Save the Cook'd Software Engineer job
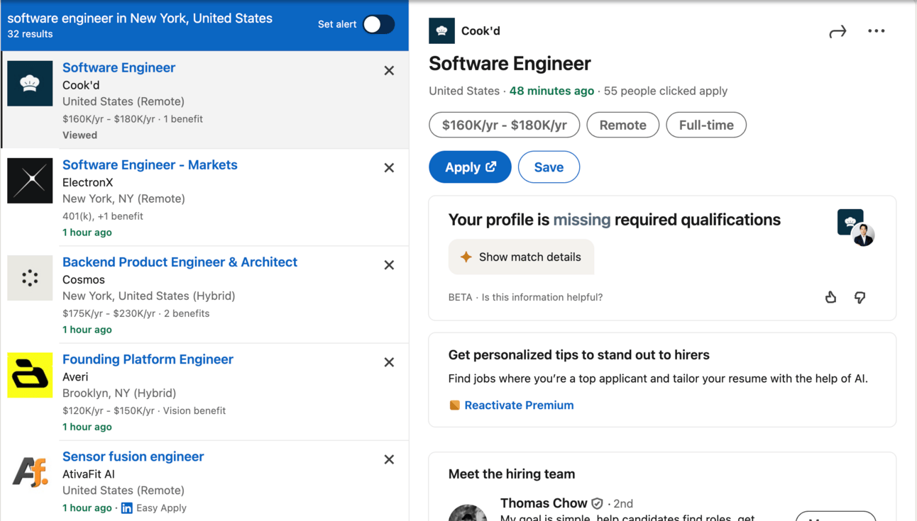Image resolution: width=917 pixels, height=521 pixels. [549, 167]
